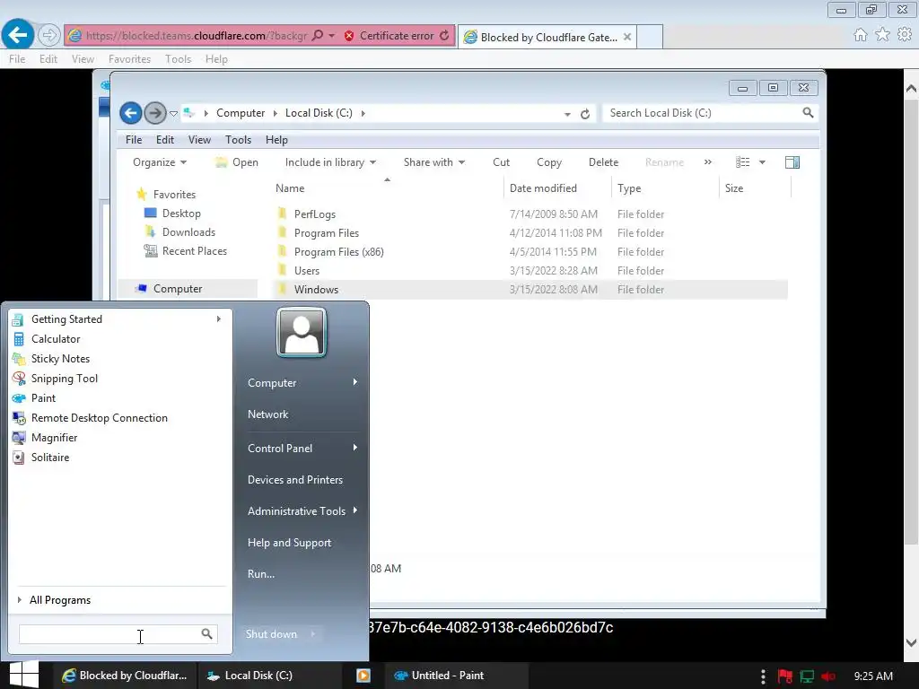Open the Explorer View menu
This screenshot has height=689, width=919.
point(199,139)
